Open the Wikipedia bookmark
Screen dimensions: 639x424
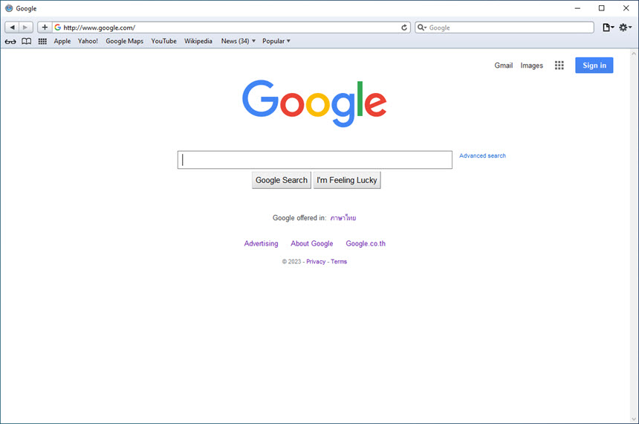(198, 41)
